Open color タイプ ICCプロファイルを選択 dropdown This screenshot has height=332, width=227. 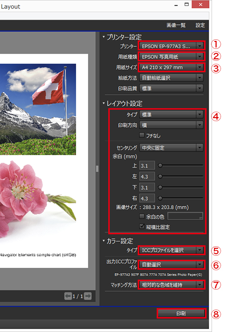171,250
